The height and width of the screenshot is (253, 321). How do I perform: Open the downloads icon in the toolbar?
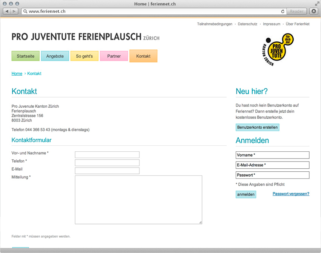(x=313, y=11)
